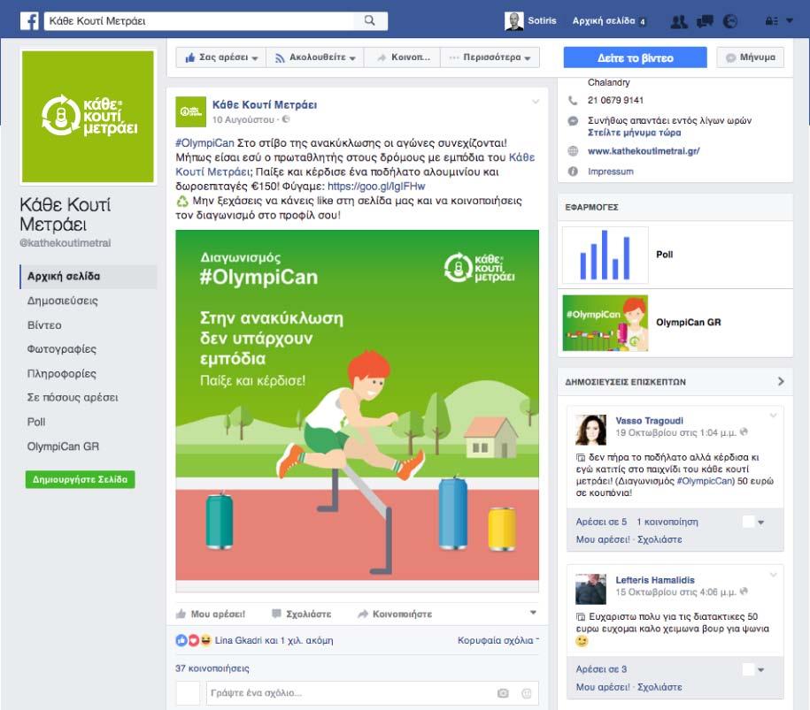810x710 pixels.
Task: Expand visitor posts with the chevron arrow
Action: point(781,381)
